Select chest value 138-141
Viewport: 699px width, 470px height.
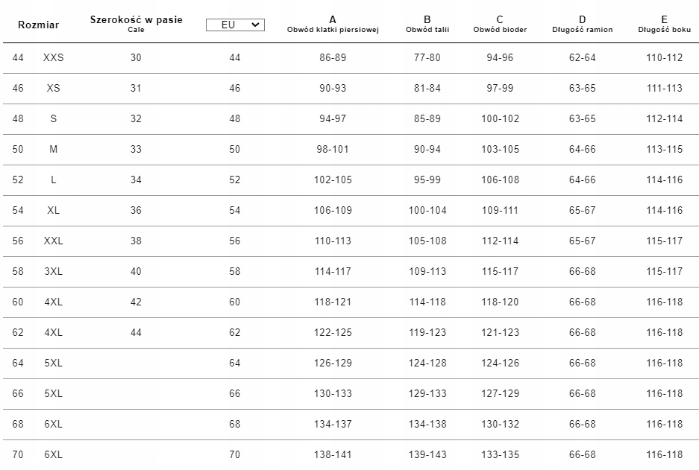point(333,454)
